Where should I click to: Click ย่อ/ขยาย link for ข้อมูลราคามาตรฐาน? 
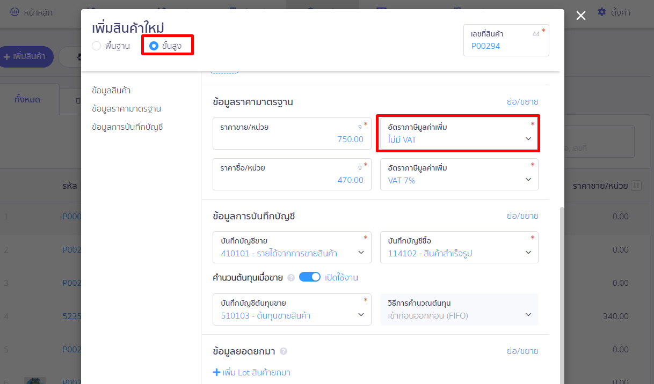pos(522,101)
